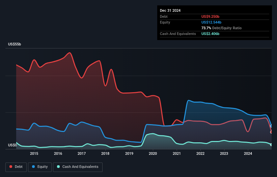Click the red Debt legend dot
The width and height of the screenshot is (277, 177).
click(11, 167)
